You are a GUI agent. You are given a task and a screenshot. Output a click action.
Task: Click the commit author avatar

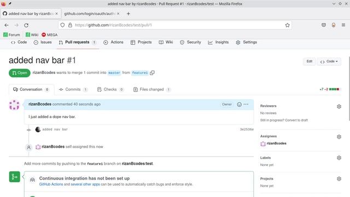coord(38,129)
